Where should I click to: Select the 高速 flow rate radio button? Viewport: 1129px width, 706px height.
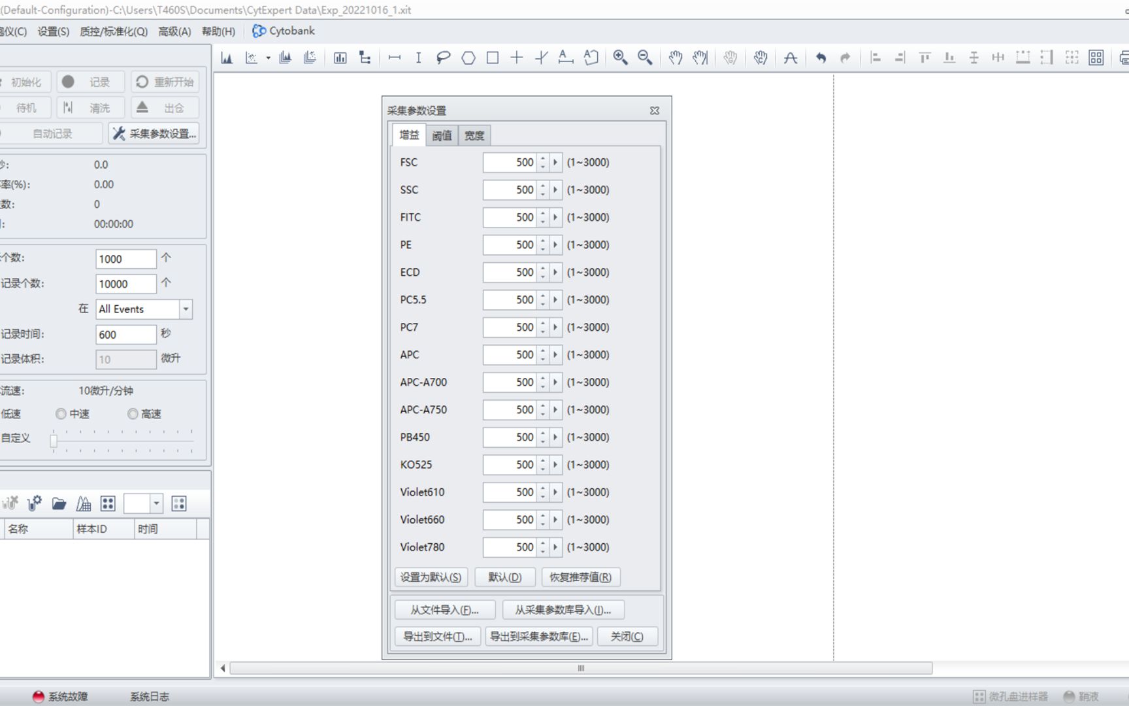(x=133, y=413)
